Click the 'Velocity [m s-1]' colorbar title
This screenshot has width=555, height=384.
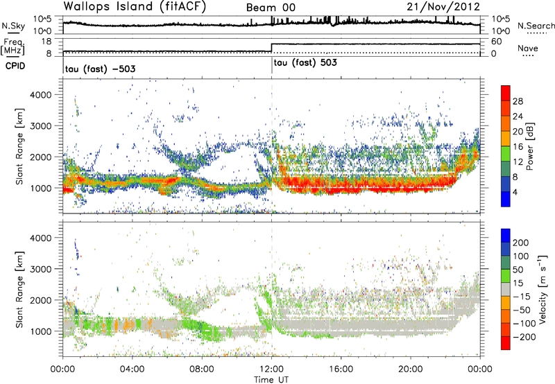pos(543,289)
